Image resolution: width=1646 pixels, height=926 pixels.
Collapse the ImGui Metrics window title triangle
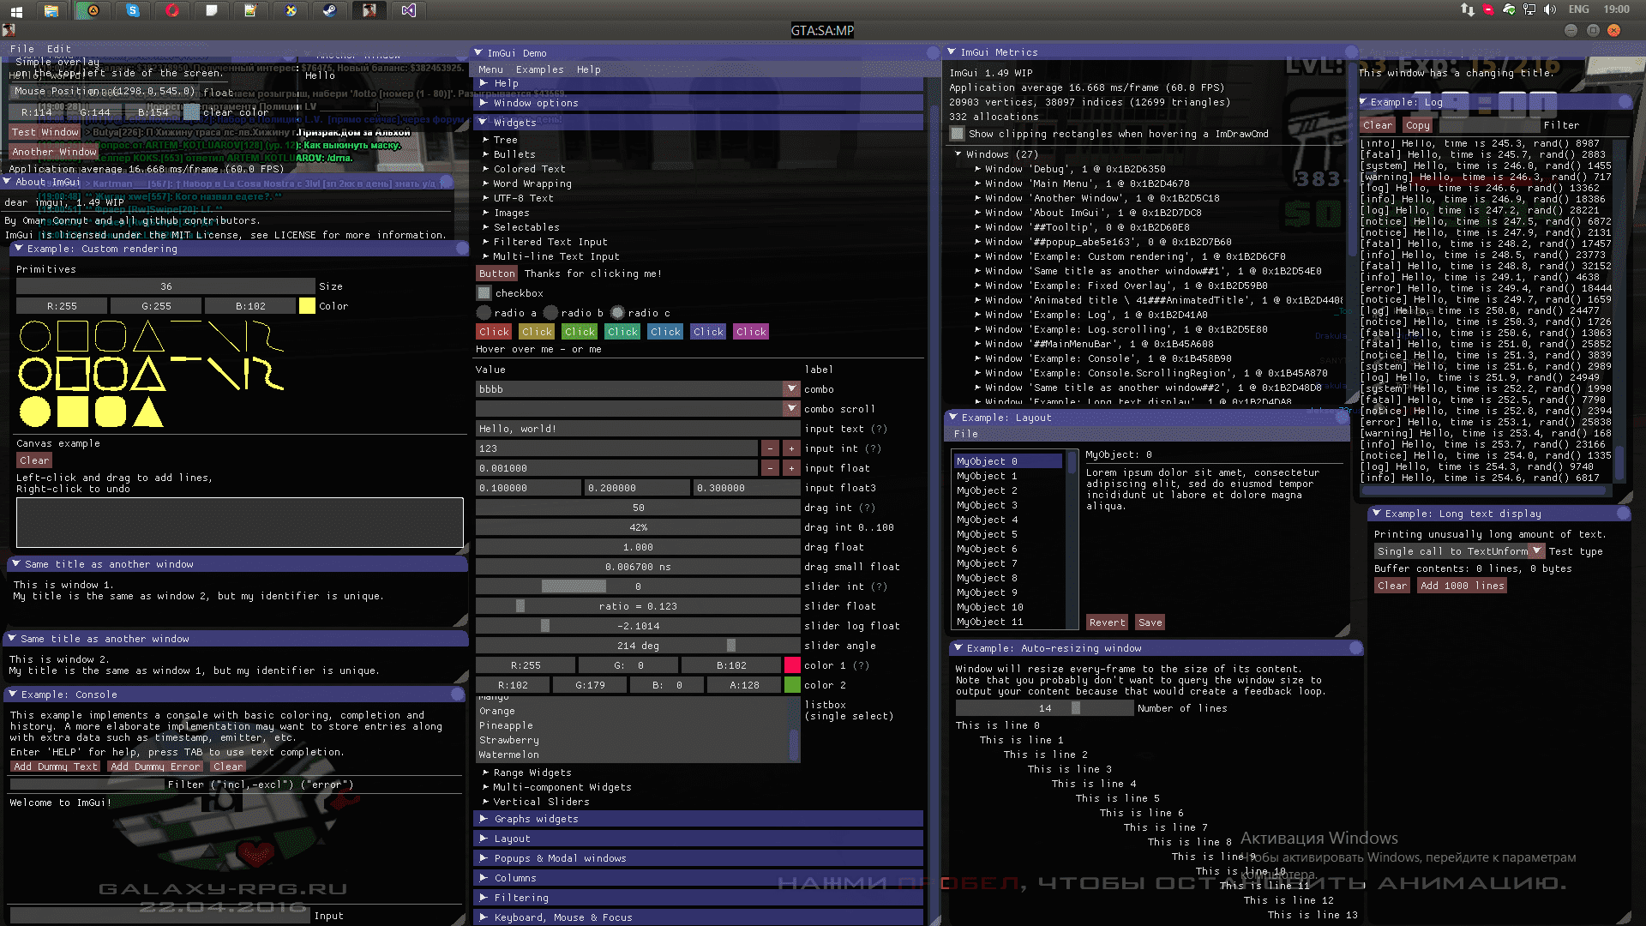tap(952, 52)
